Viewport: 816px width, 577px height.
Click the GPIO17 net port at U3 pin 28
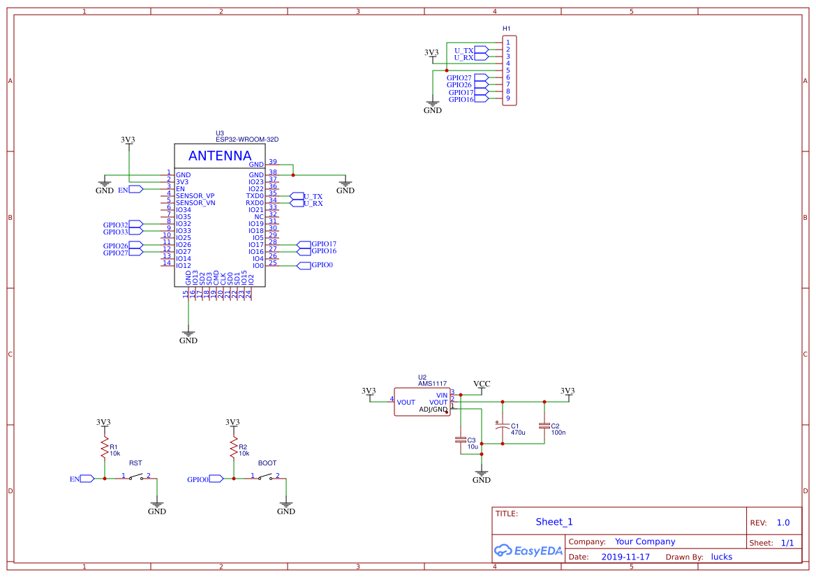(x=316, y=244)
